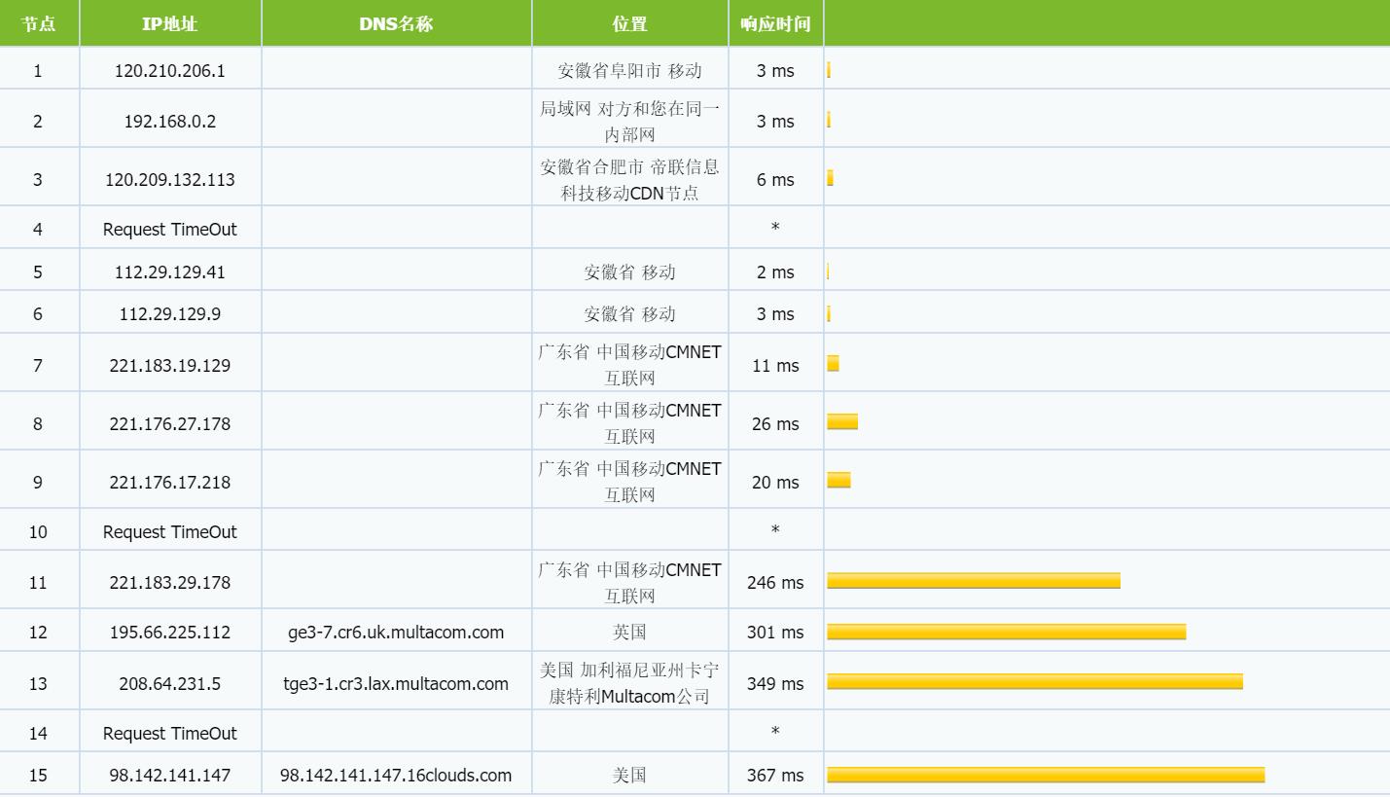
Task: Select IP address 112.29.129.9
Action: [170, 314]
